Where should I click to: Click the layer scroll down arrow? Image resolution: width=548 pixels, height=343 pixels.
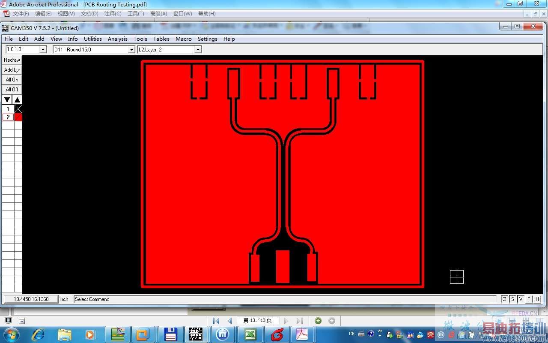tap(7, 100)
